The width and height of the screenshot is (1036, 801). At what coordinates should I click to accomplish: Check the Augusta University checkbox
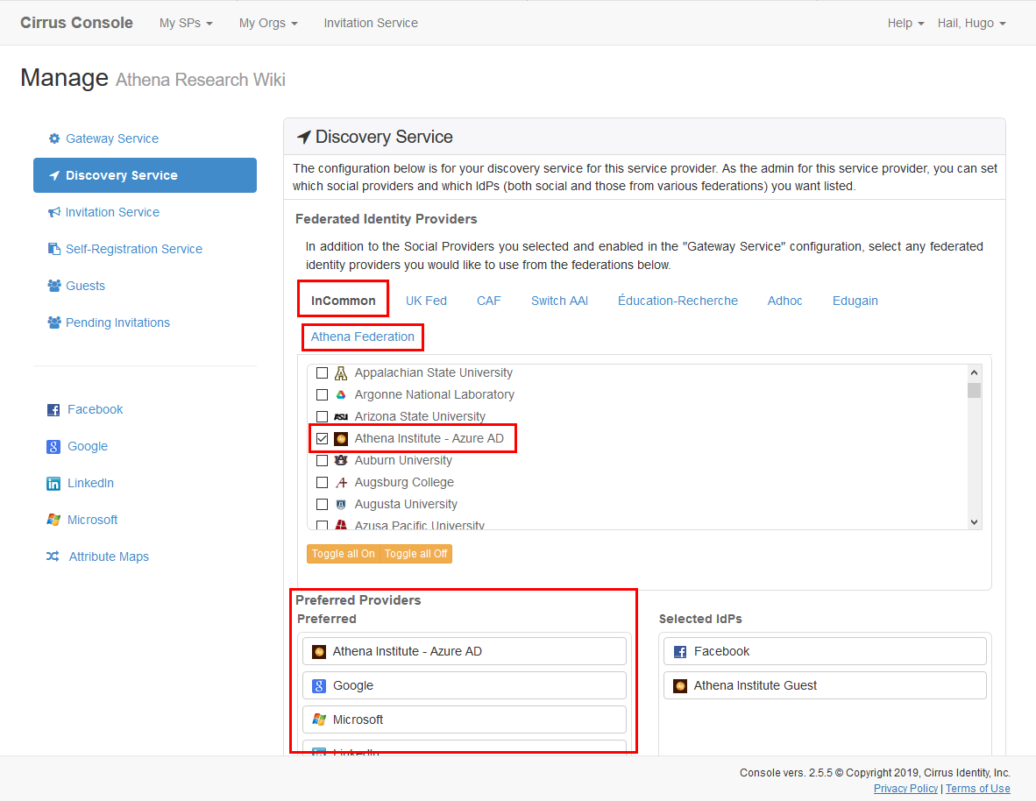pos(322,504)
